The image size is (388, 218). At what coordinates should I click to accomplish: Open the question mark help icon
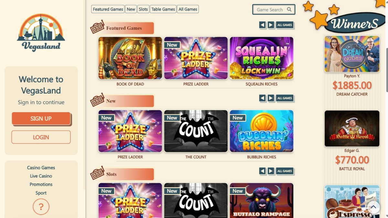[41, 207]
